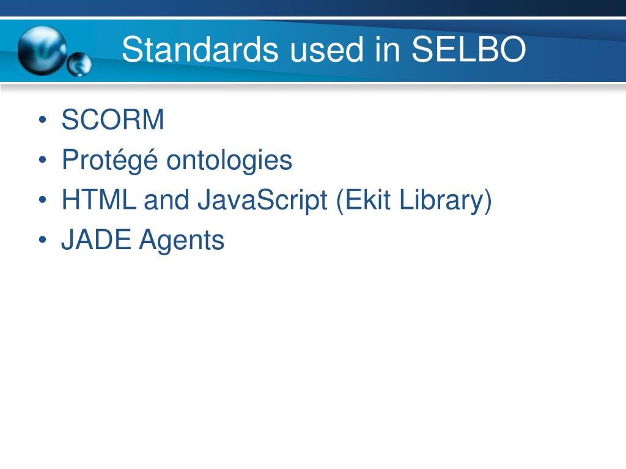Click the bullet point before HTML
The width and height of the screenshot is (626, 469).
tap(43, 200)
